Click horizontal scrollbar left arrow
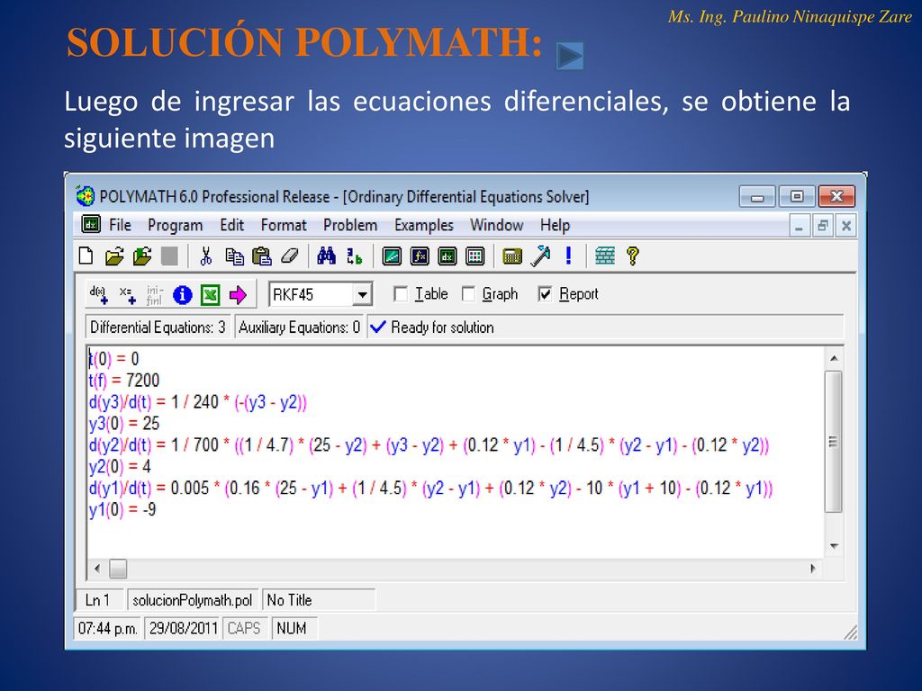Screen dimensions: 922x691 [97, 569]
